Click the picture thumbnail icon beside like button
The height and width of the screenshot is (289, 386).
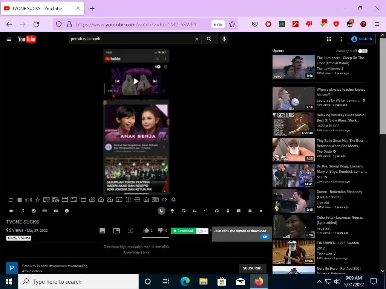click(x=102, y=231)
